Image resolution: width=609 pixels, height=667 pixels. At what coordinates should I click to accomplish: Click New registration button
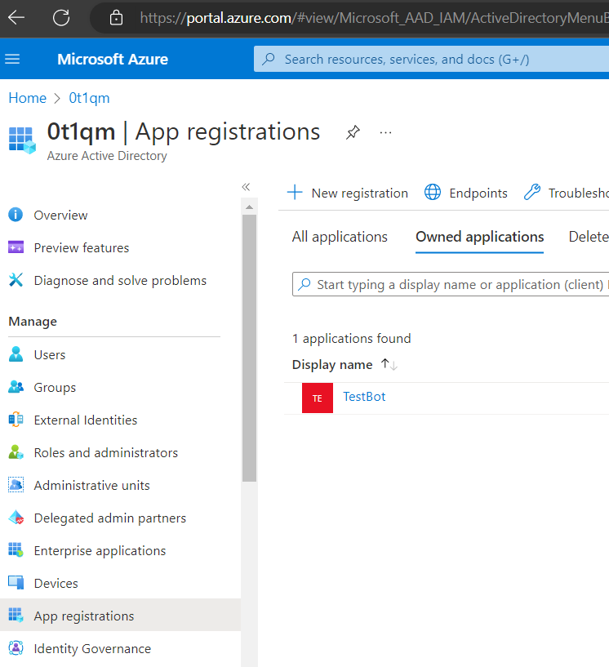347,193
